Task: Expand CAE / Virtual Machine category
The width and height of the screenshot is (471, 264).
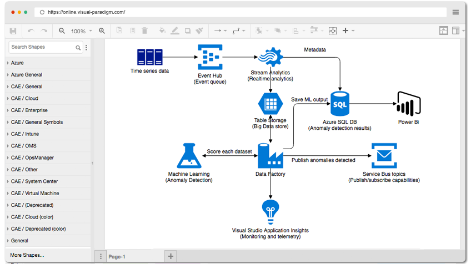Action: point(48,193)
